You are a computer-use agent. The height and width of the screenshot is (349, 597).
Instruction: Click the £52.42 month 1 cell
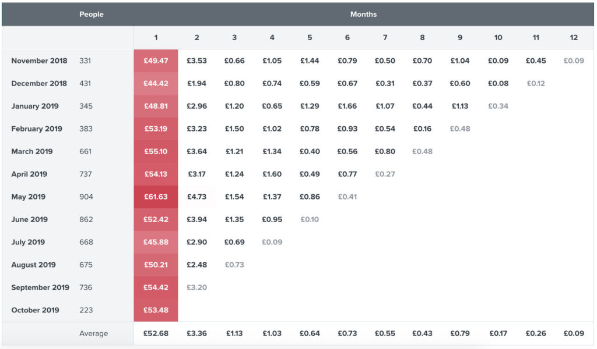[x=156, y=219]
